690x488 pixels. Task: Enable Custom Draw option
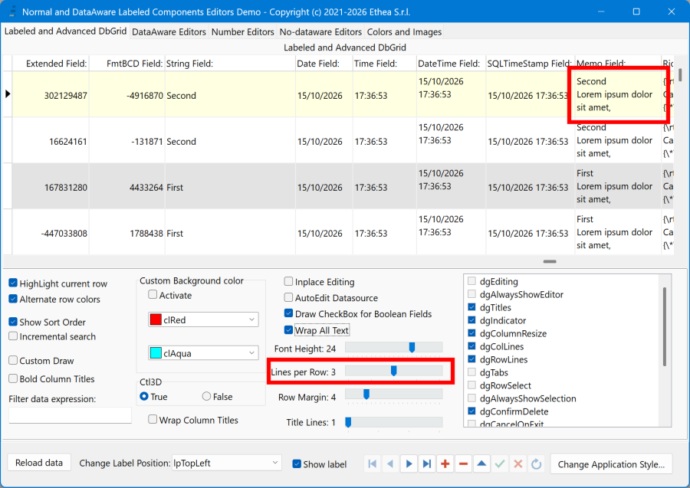point(13,361)
